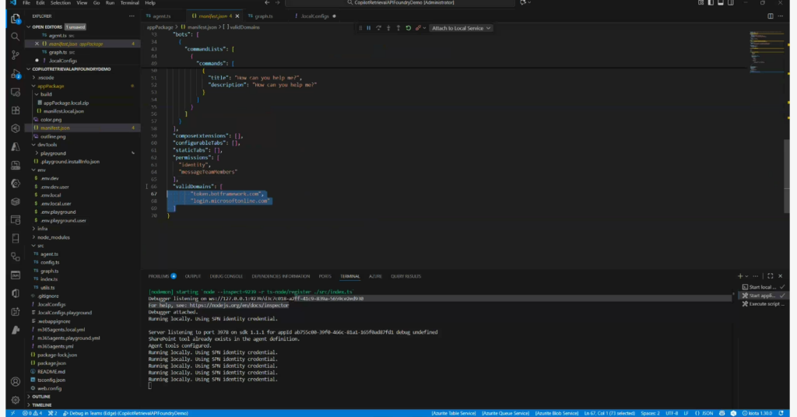Expand the OUTLINE section

[41, 396]
